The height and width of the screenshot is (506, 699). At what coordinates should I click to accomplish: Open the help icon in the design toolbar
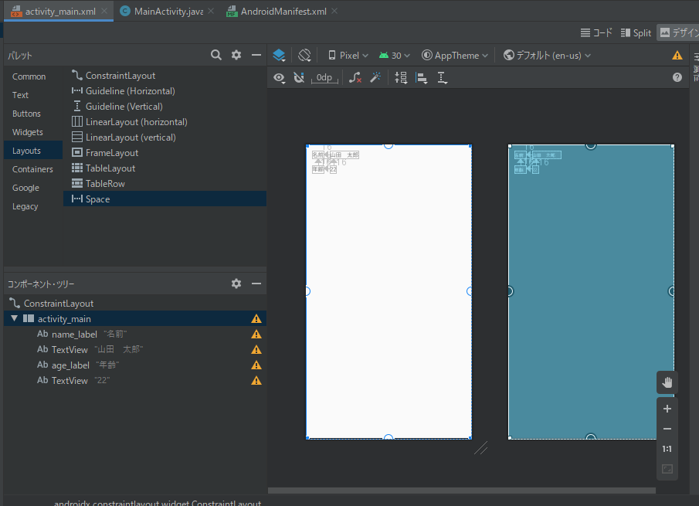pyautogui.click(x=677, y=77)
